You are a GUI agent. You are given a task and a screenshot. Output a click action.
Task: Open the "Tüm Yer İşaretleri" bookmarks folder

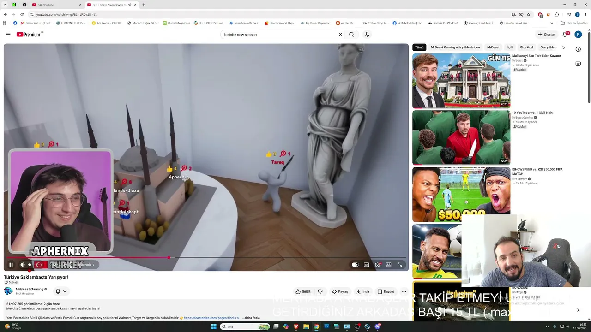point(574,23)
